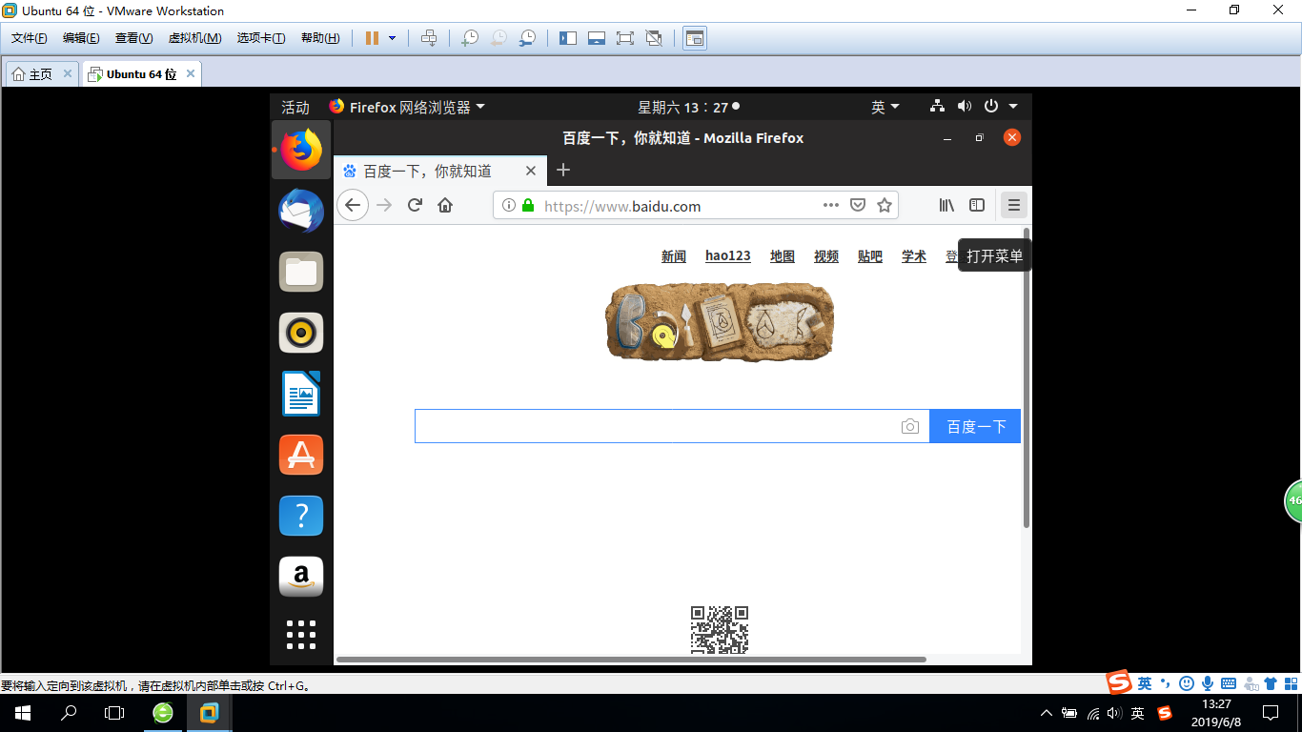Screen dimensions: 1302x732
Task: Click the Firefox address bar URL
Action: [622, 206]
